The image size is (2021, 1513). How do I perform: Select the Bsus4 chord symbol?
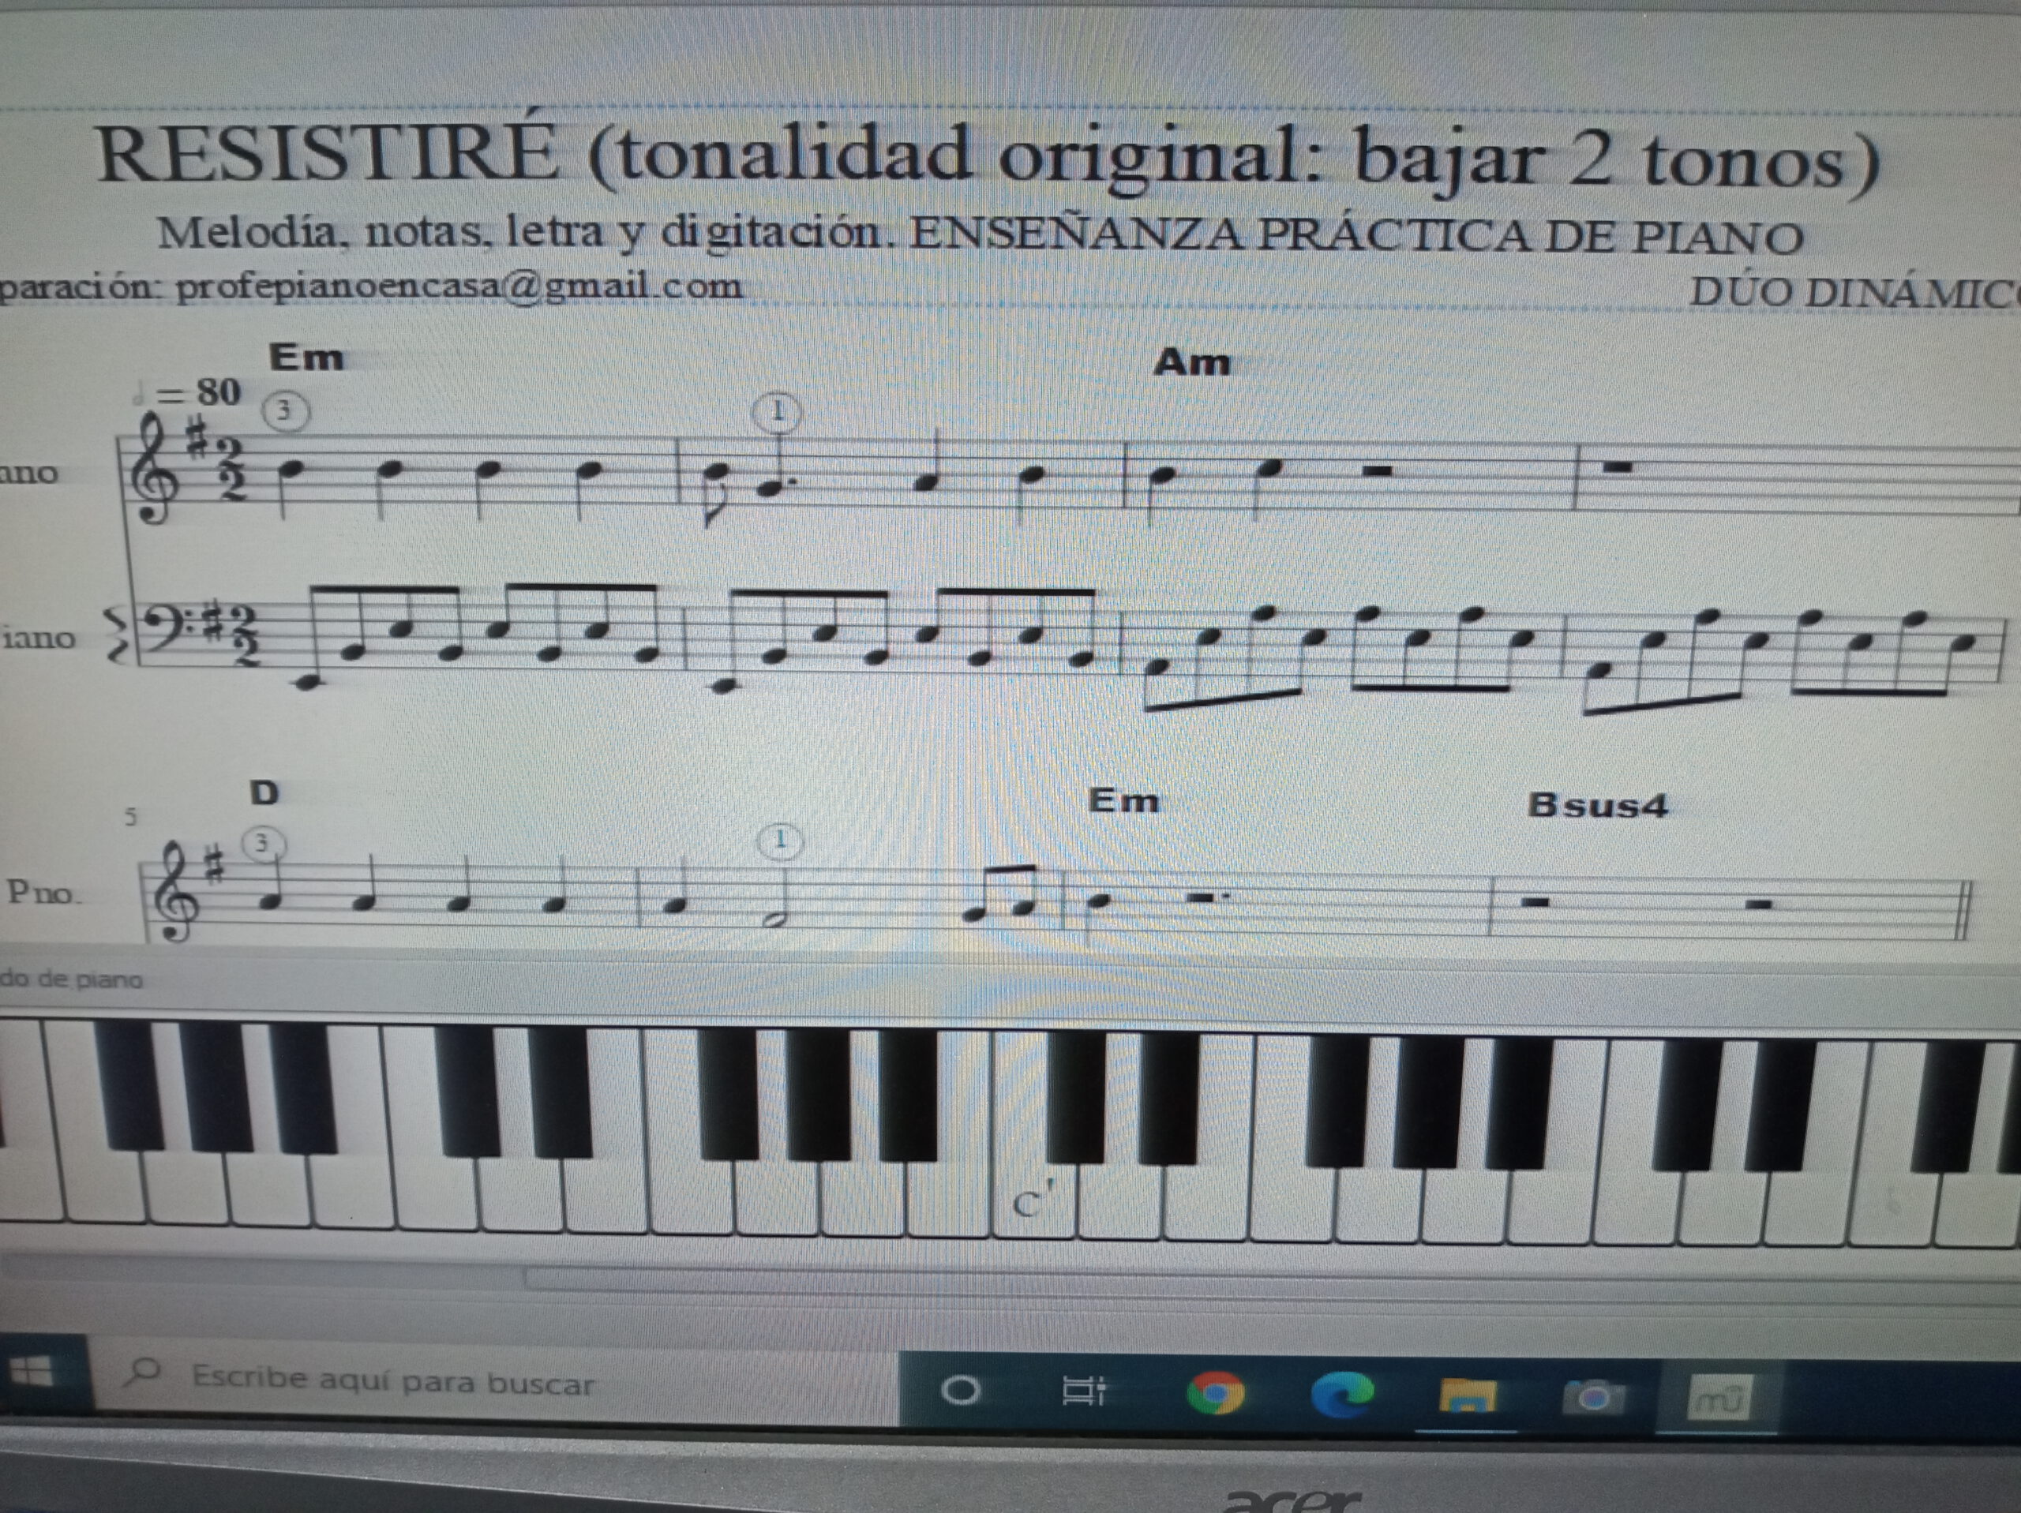pyautogui.click(x=1598, y=805)
